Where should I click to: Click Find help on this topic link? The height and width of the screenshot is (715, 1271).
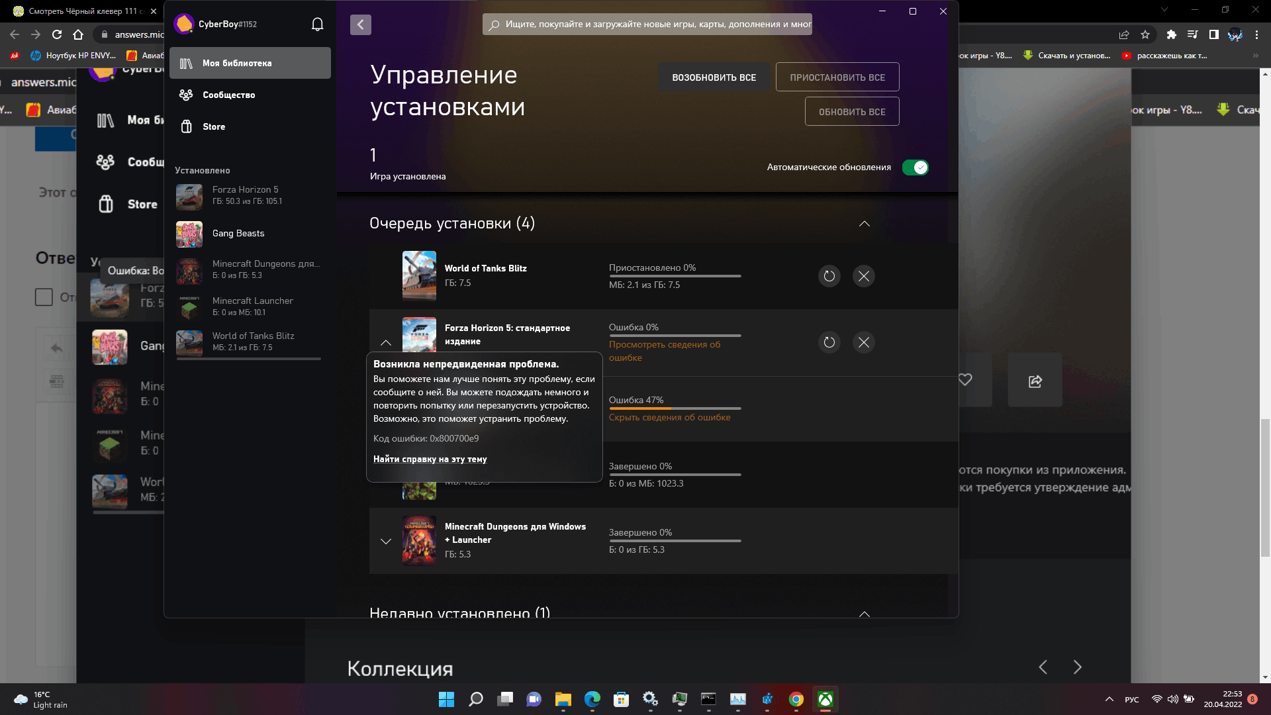click(x=430, y=459)
